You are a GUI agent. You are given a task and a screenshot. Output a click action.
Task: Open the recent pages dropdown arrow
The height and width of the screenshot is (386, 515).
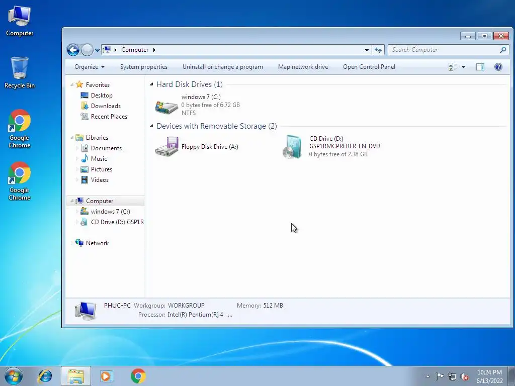[97, 50]
